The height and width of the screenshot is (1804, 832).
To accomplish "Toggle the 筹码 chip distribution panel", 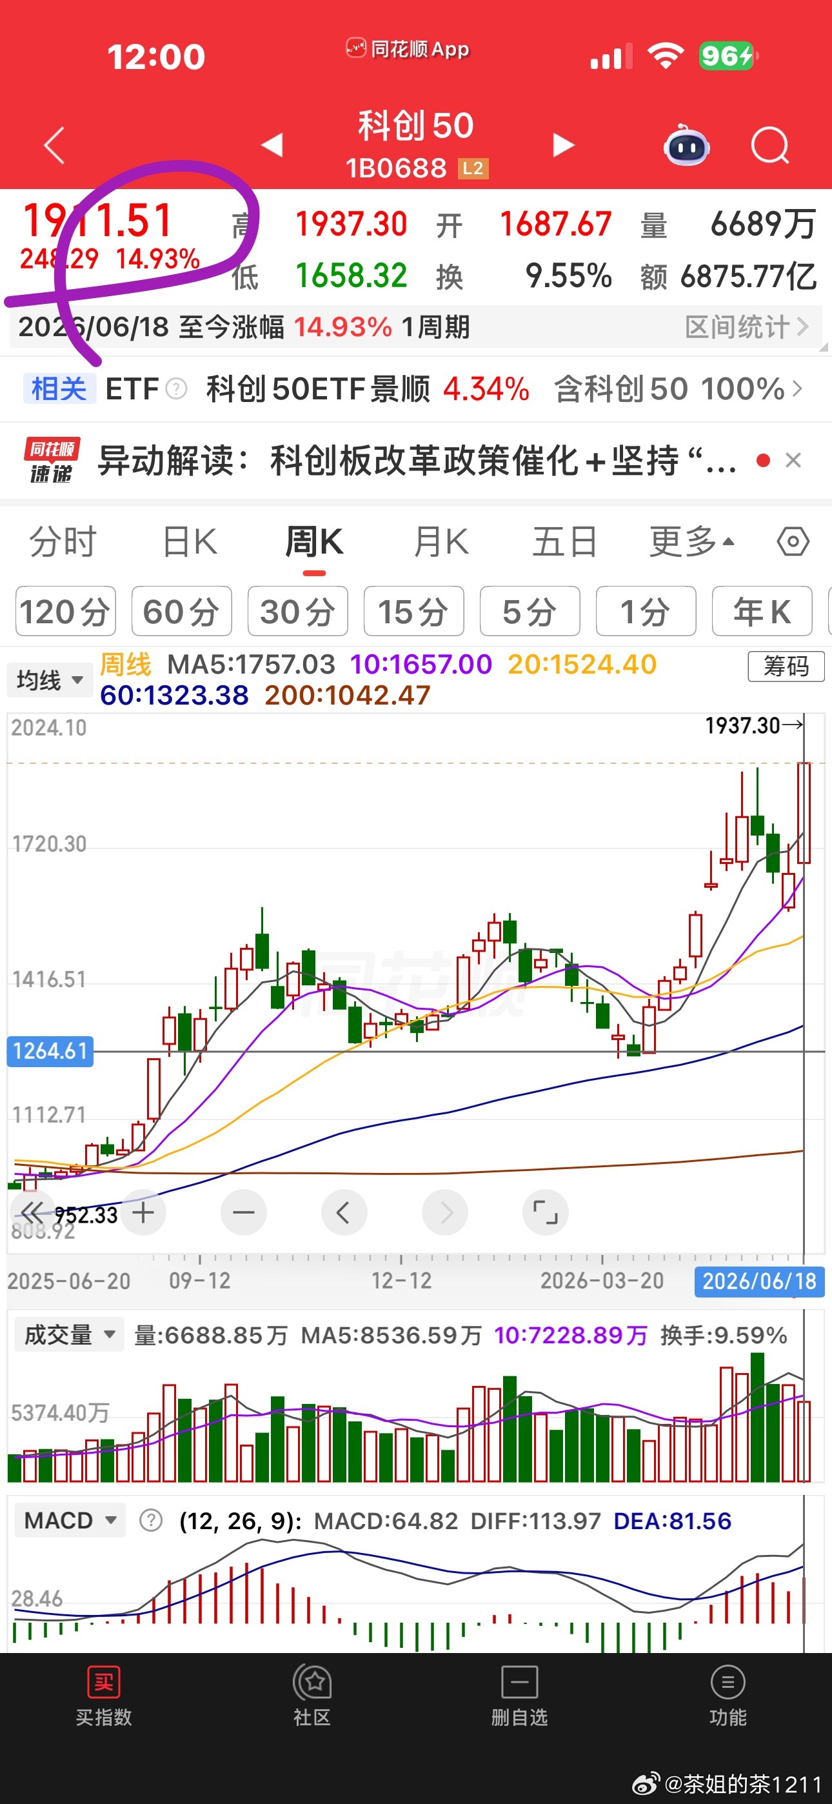I will coord(786,665).
